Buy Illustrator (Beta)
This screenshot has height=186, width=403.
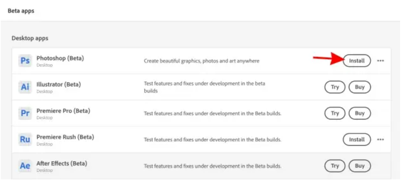[x=360, y=87]
